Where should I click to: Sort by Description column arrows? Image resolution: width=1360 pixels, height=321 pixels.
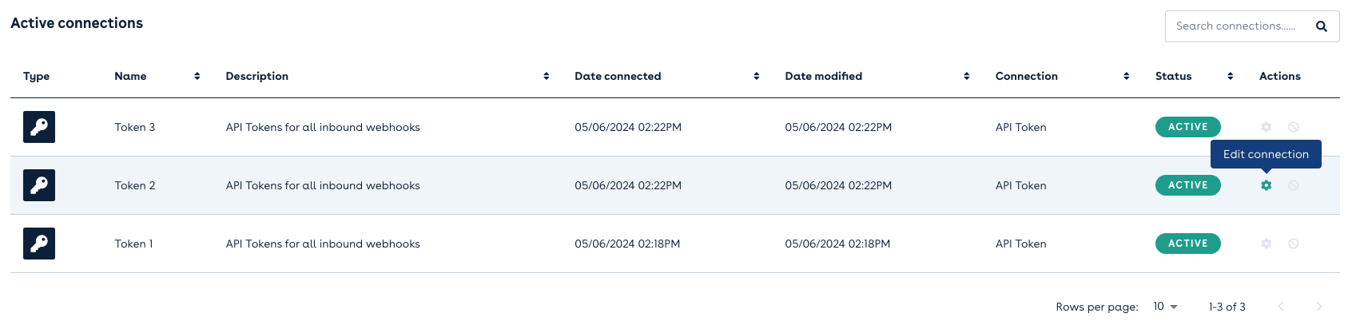pos(546,76)
